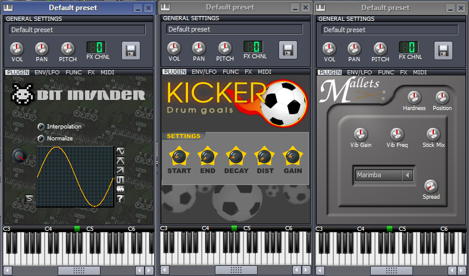Click the PITCH knob in Kicker
The width and height of the screenshot is (469, 276).
tap(225, 48)
